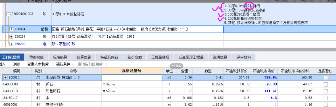Click feature line 4. 240厚膨胀珍珠岩砂浆
This screenshot has height=107, width=336.
[243, 19]
